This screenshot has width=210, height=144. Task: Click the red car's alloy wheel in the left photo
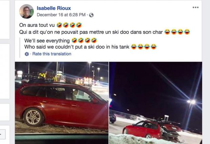point(33,117)
